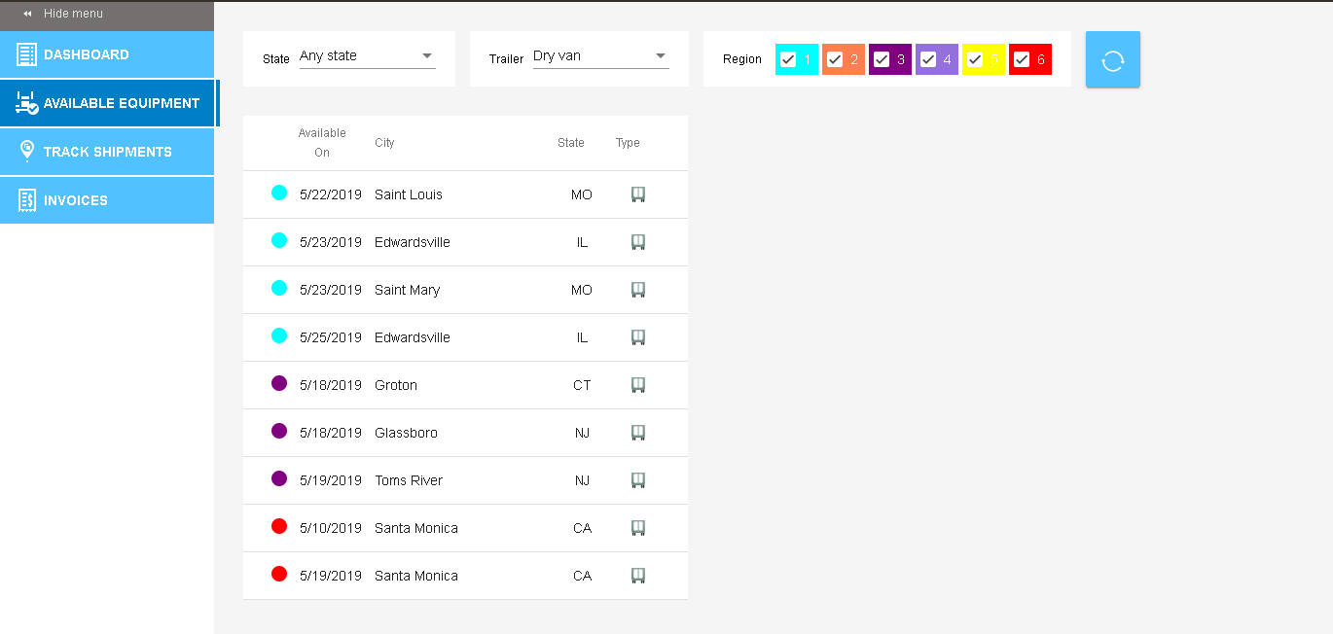Expand the Trailer dropdown arrow
Viewport: 1333px width, 634px height.
[660, 56]
